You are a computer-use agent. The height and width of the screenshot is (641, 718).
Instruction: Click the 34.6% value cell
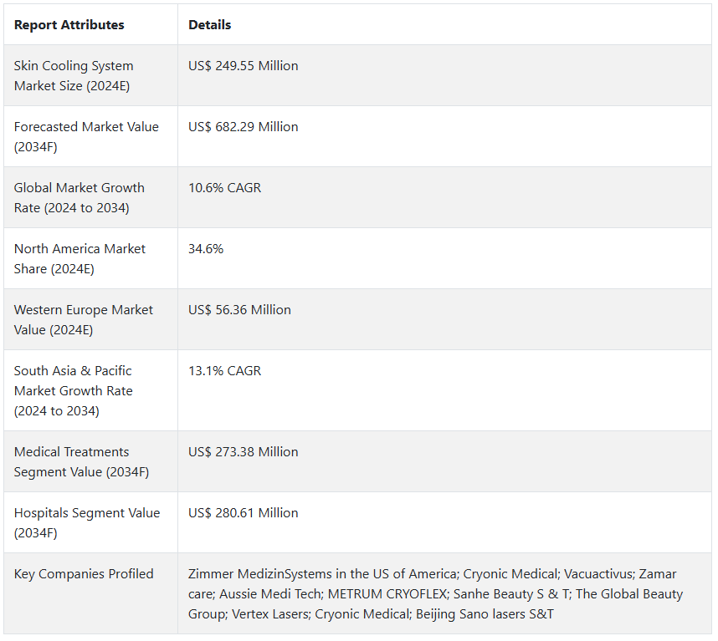tap(206, 249)
